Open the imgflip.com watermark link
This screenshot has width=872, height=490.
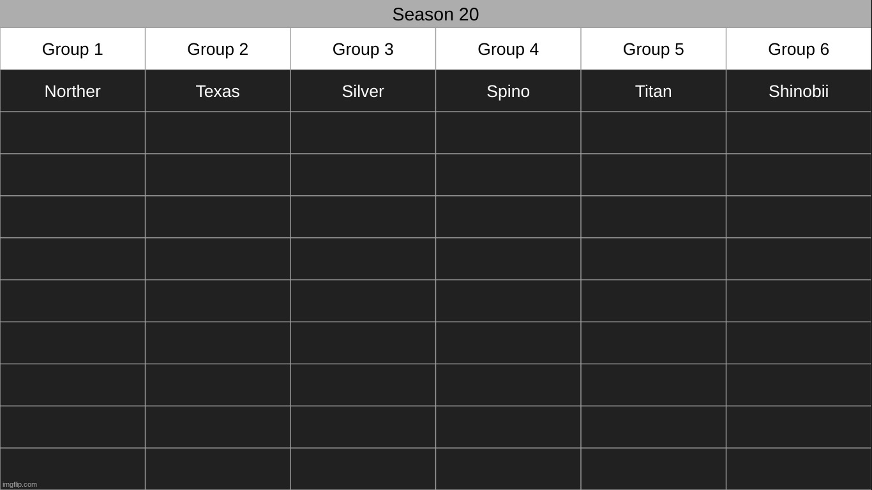[x=20, y=484]
